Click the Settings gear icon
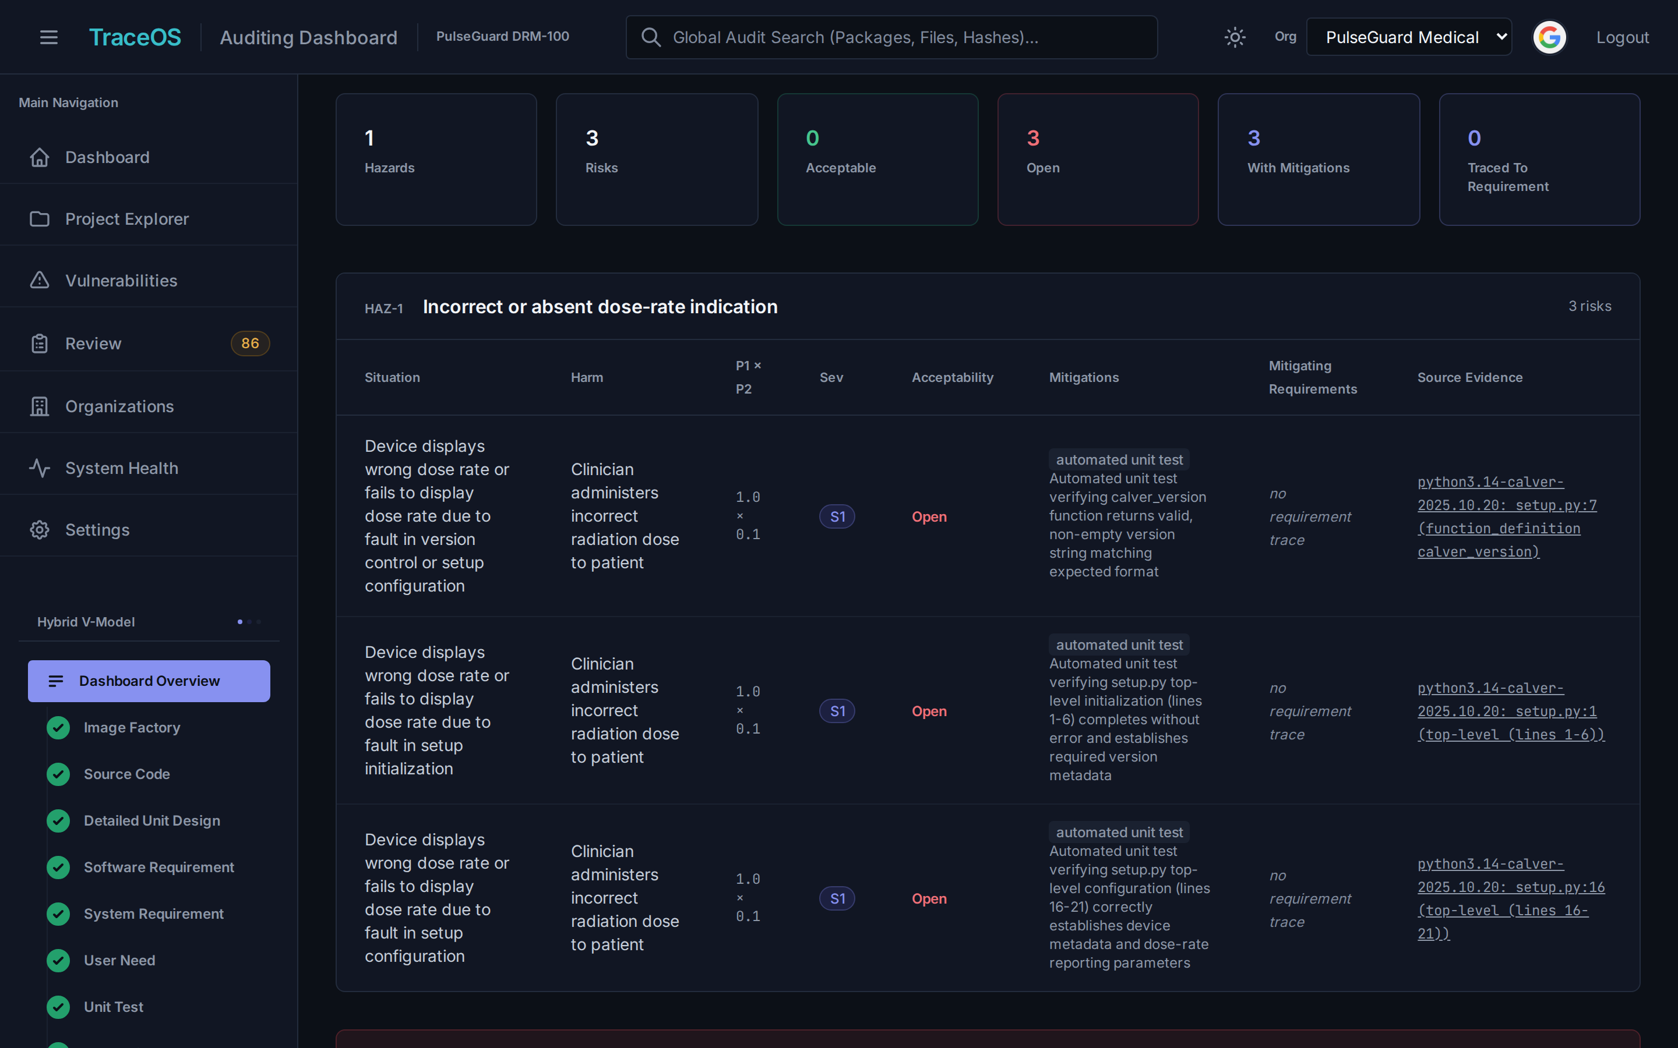The height and width of the screenshot is (1048, 1678). click(x=40, y=530)
